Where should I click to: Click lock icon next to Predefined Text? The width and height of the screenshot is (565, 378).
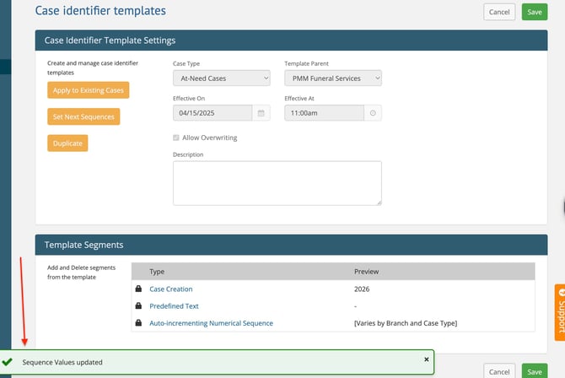[x=138, y=306]
